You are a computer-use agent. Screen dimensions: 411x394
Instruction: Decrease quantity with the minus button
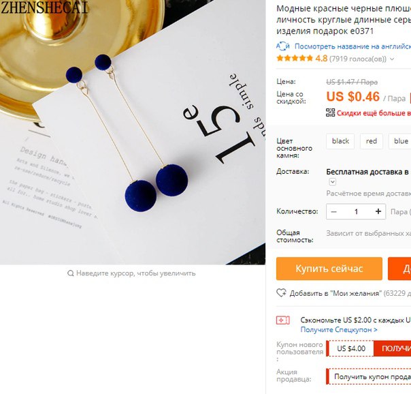pos(333,211)
